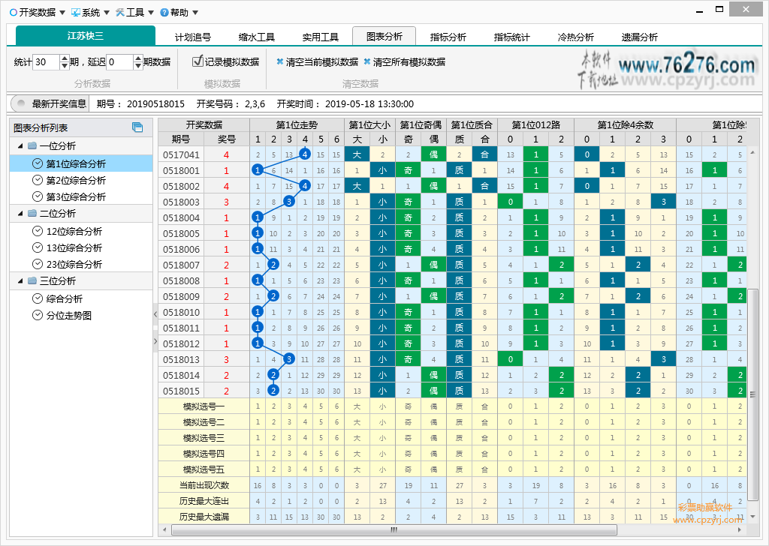Decrease the 延迟 delay stepper
Image resolution: width=769 pixels, height=546 pixels.
(x=138, y=65)
